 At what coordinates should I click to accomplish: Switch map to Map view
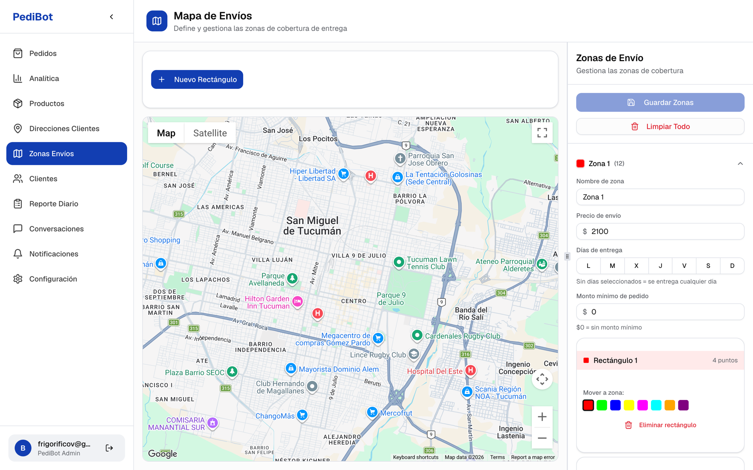click(x=166, y=133)
